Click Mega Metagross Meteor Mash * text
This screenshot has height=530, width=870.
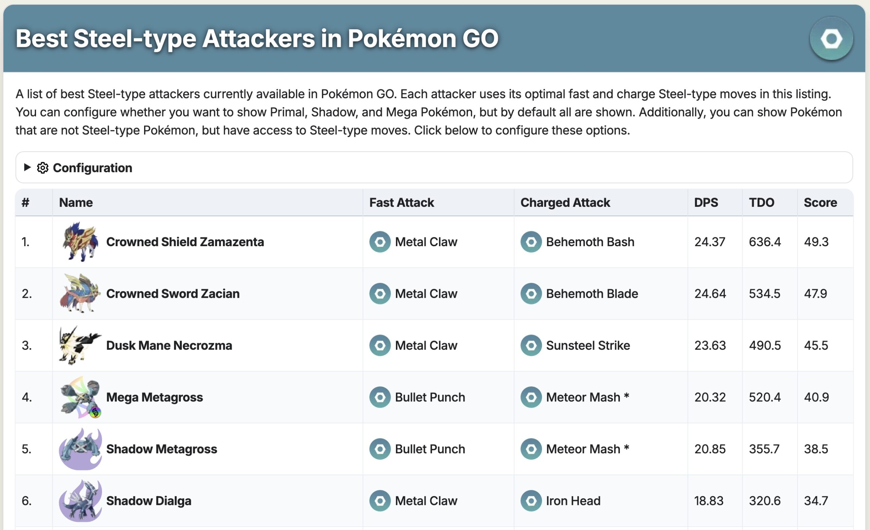588,397
